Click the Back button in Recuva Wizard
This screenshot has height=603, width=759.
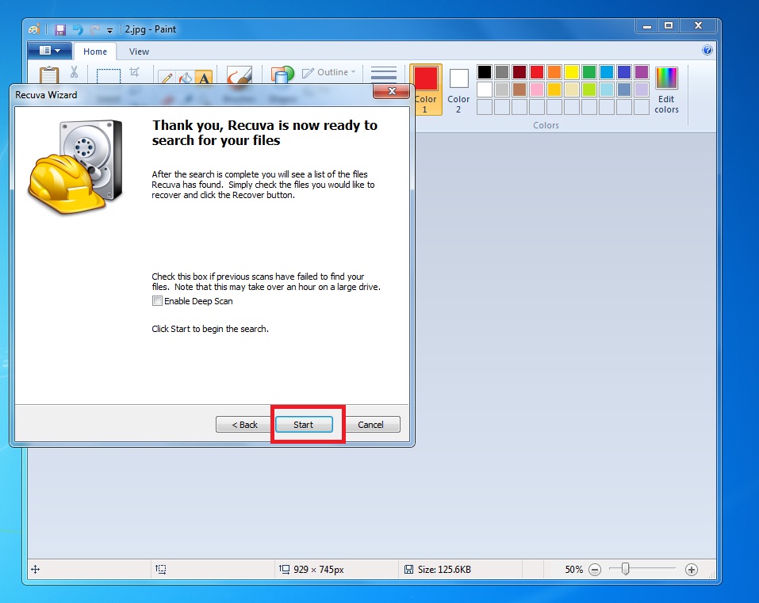tap(244, 425)
